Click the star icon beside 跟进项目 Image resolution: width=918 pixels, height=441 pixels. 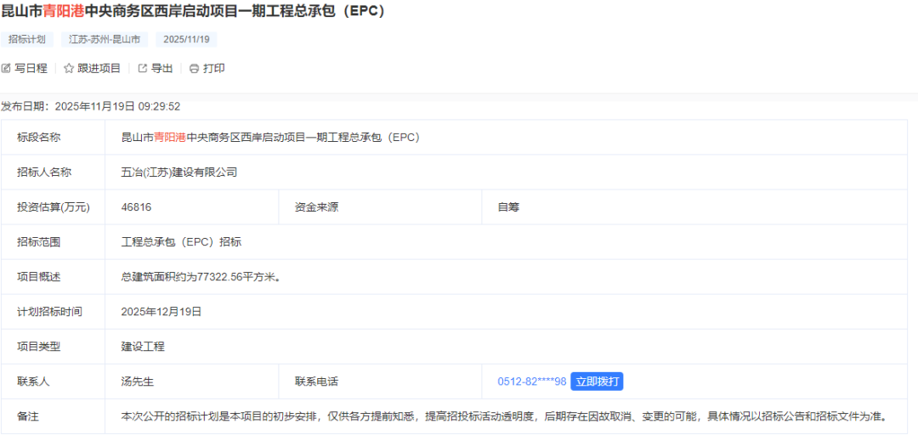(x=69, y=68)
